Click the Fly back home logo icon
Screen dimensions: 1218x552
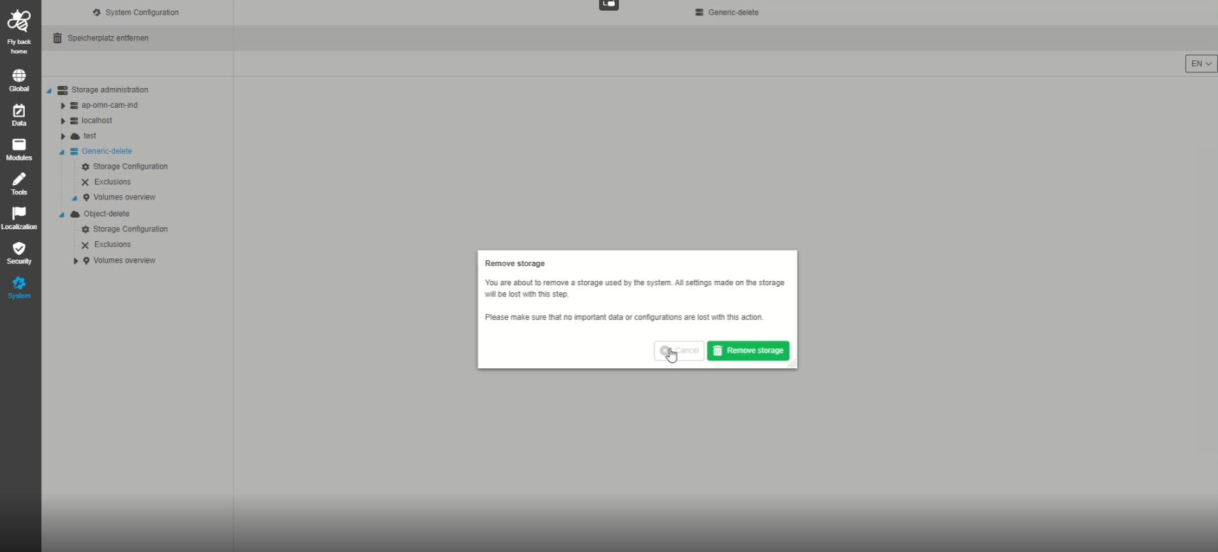tap(19, 21)
